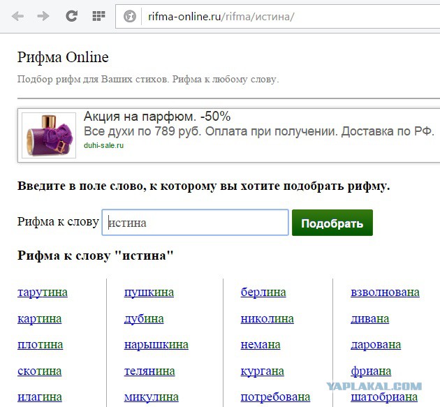Open the ad headline Акция на парфюм

click(x=157, y=117)
